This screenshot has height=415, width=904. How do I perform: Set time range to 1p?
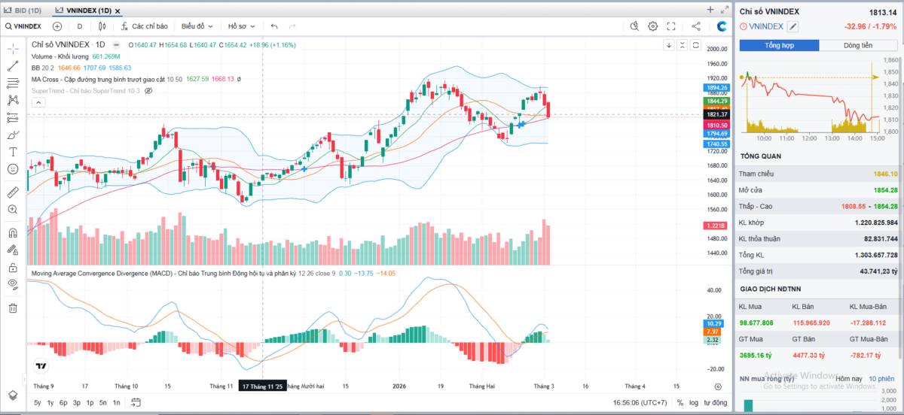[90, 402]
